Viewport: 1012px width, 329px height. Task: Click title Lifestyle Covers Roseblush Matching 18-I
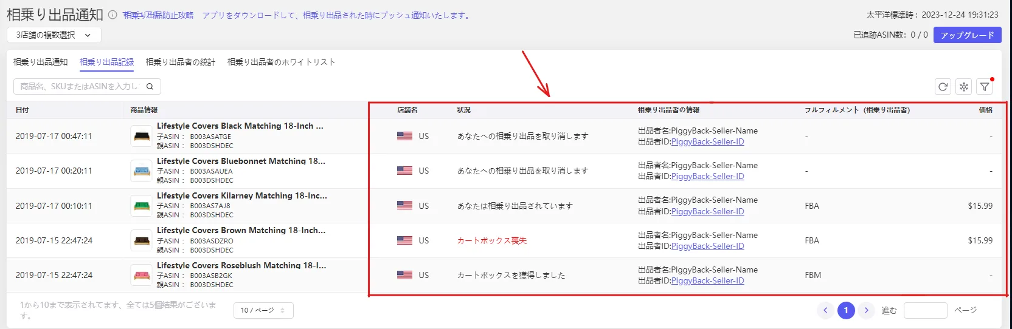[x=241, y=265]
